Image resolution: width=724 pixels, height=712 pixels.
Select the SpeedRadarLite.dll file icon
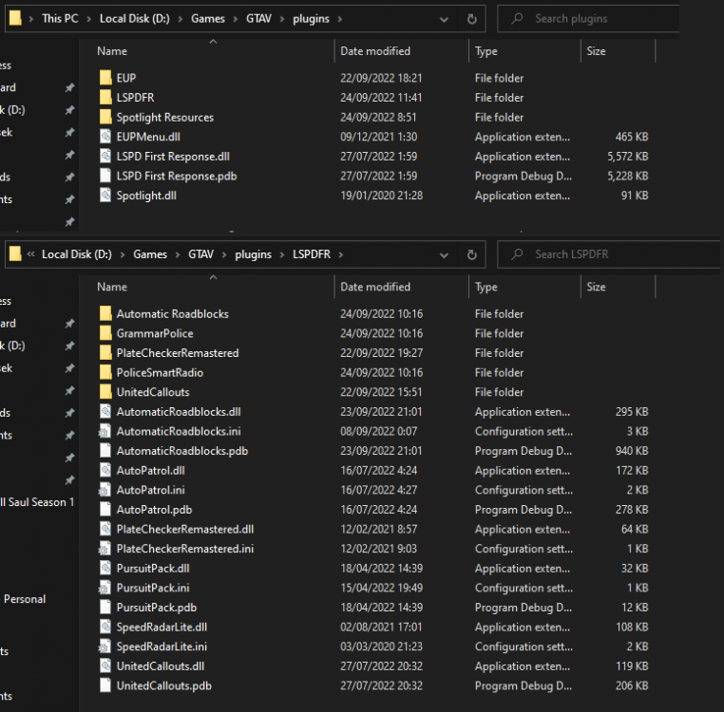pos(105,627)
